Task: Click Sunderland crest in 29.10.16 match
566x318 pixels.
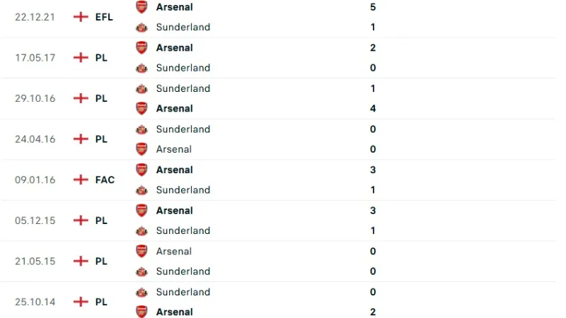Action: point(141,88)
